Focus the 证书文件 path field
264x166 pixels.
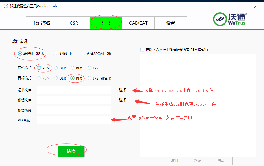coord(74,90)
